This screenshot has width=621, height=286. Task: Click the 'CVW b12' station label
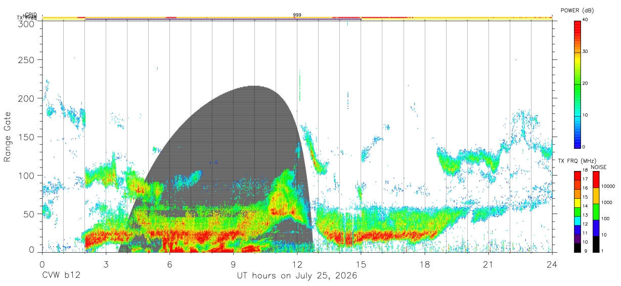61,275
